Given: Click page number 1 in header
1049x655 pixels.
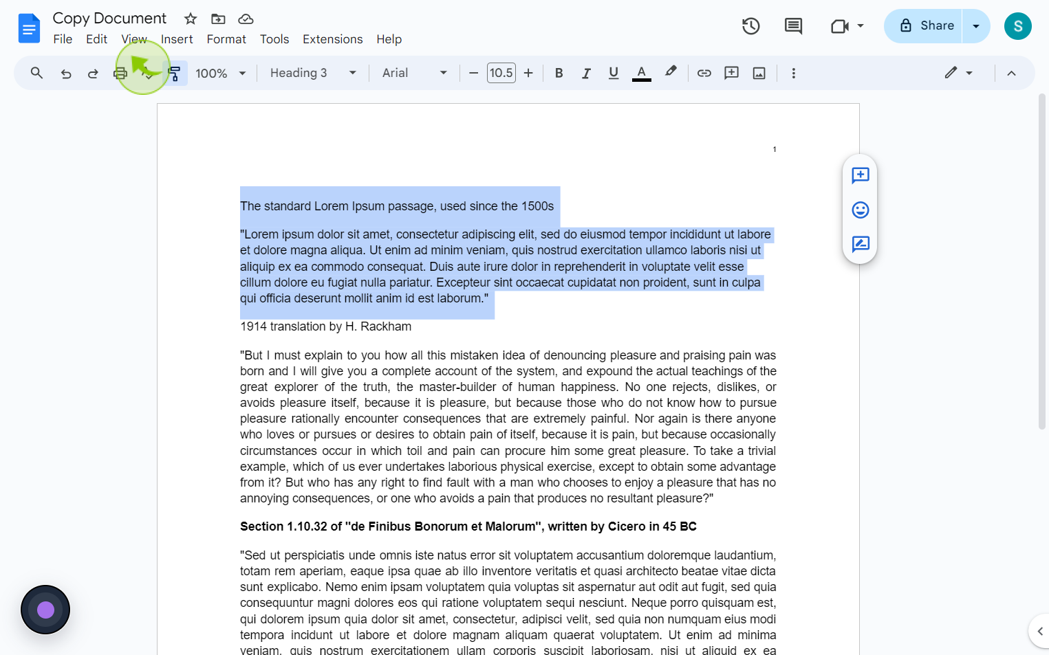Looking at the screenshot, I should pos(775,149).
